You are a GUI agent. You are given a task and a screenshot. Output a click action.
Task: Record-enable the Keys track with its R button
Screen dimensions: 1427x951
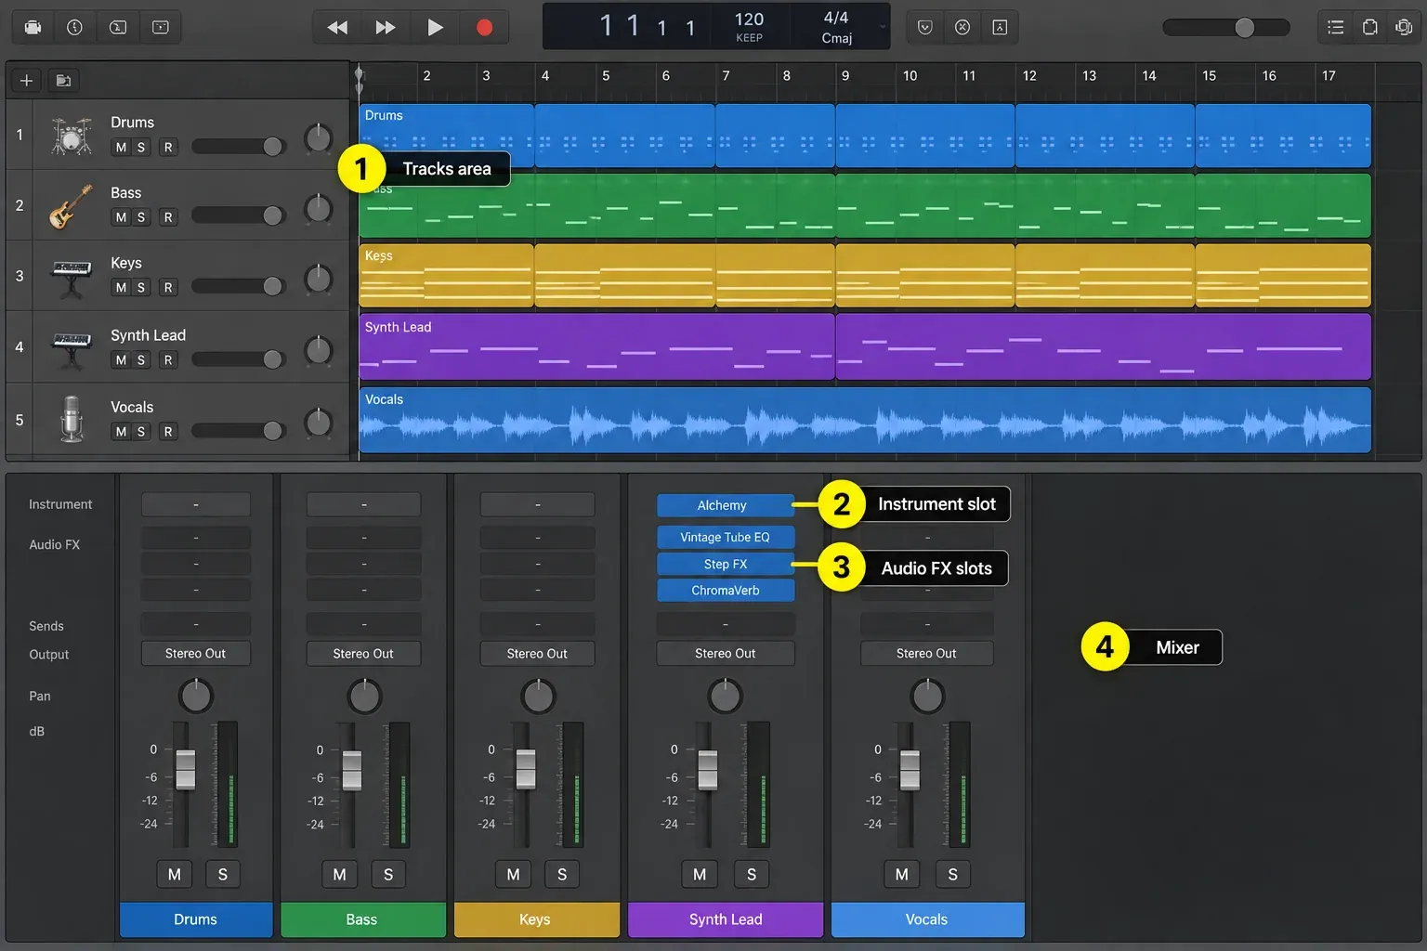tap(168, 288)
